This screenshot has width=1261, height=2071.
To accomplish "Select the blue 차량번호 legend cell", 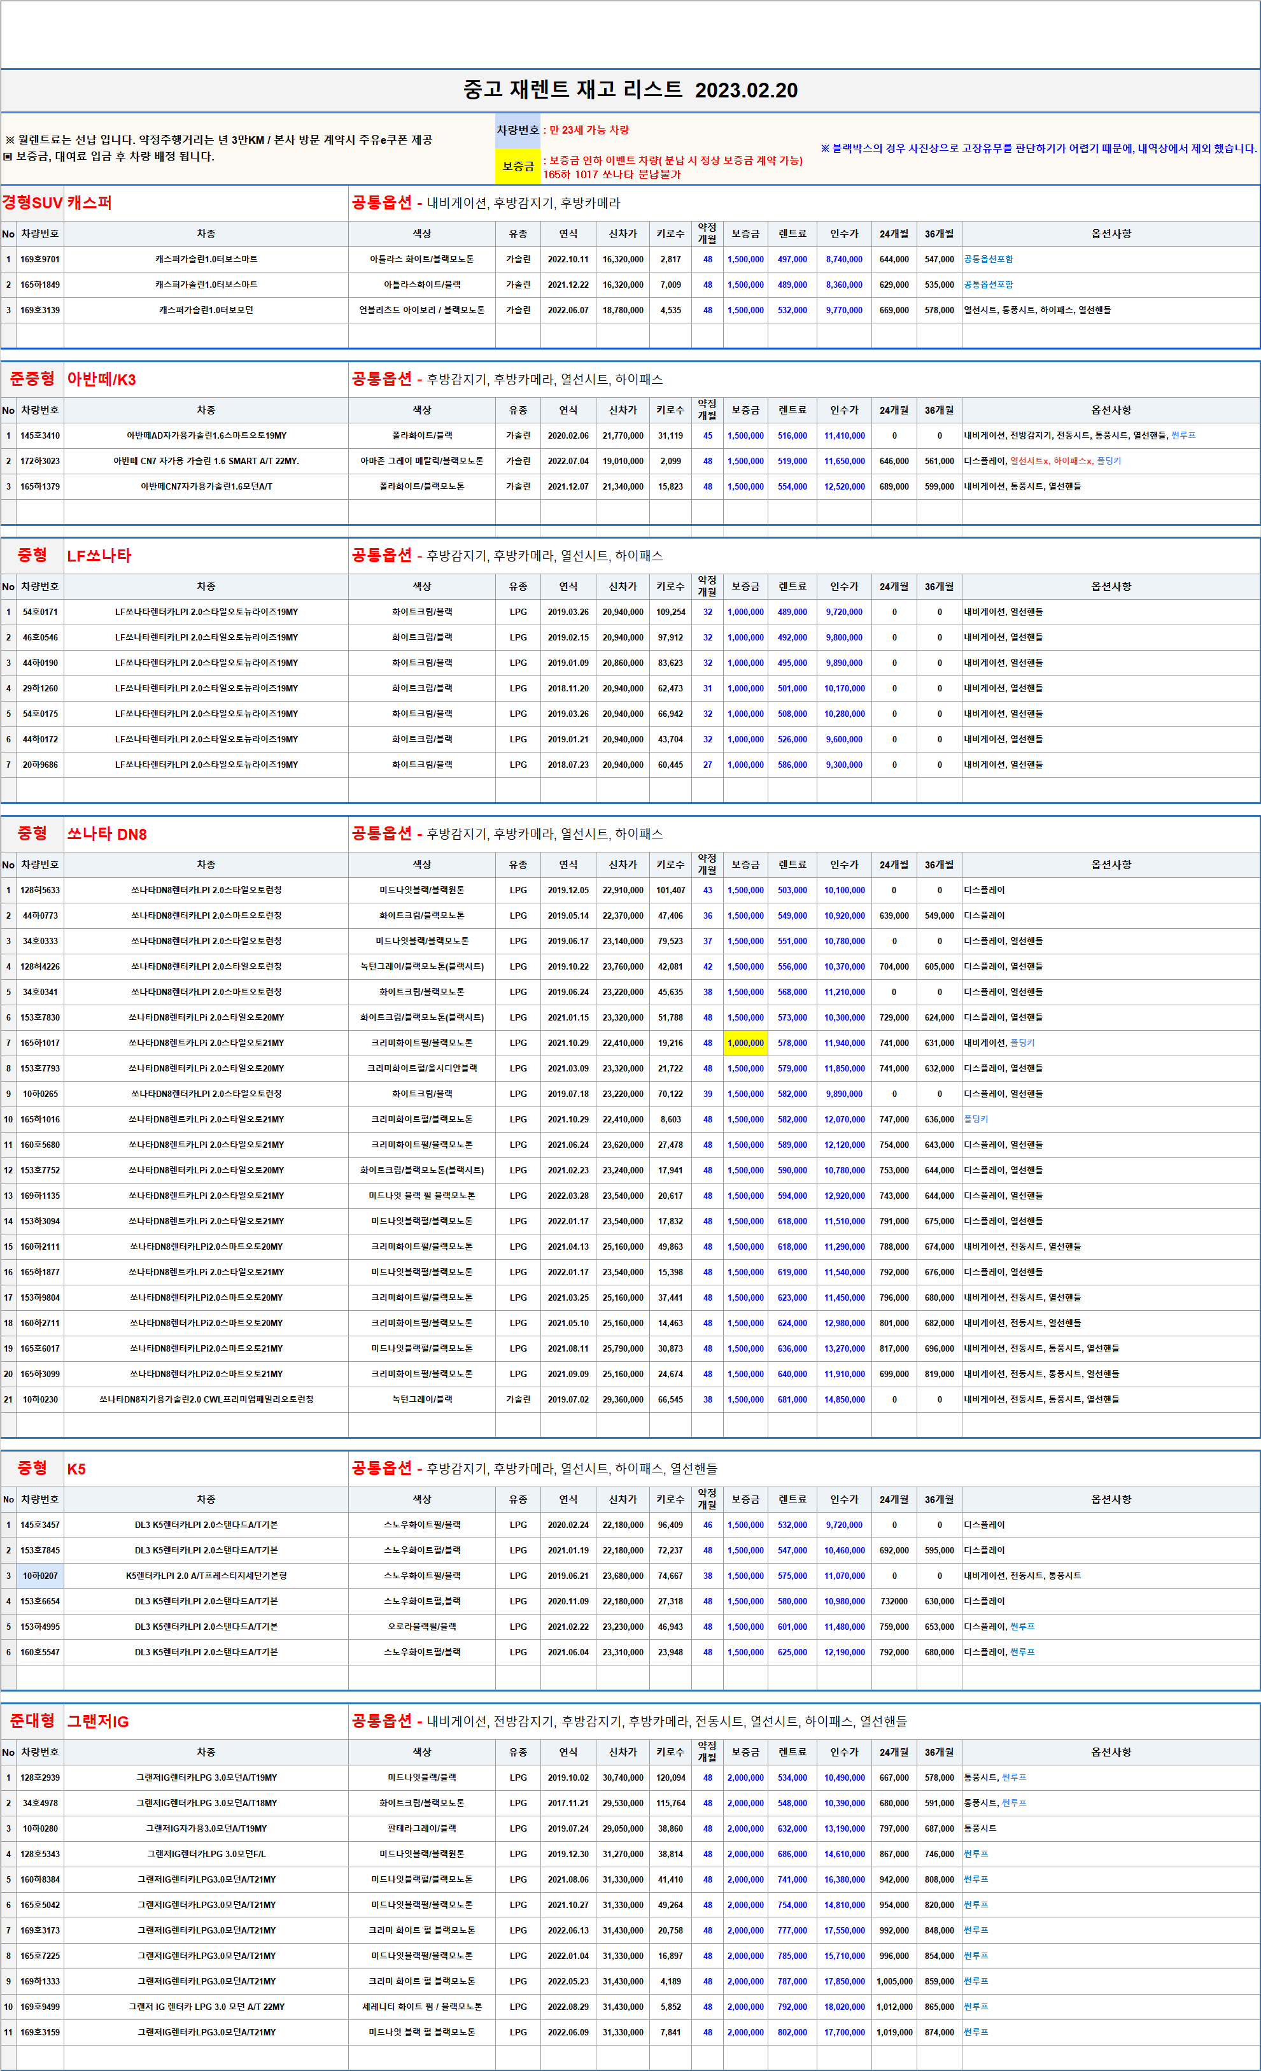I will coord(518,131).
